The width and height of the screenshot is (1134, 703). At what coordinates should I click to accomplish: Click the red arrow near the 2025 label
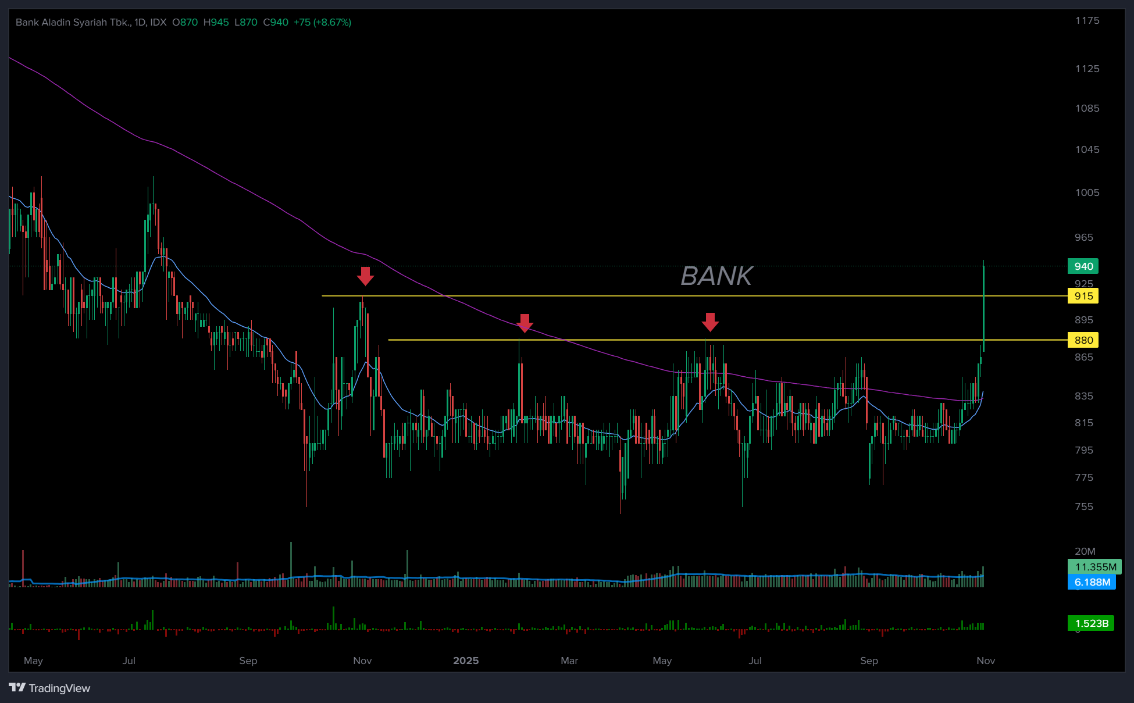coord(525,323)
